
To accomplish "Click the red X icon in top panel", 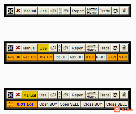I will (x=18, y=11).
